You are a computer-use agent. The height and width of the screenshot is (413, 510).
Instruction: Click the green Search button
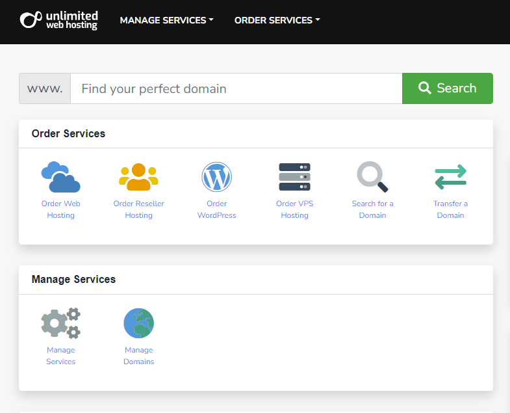point(448,88)
